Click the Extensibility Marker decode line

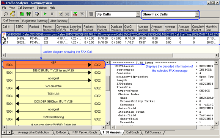pos(137,101)
